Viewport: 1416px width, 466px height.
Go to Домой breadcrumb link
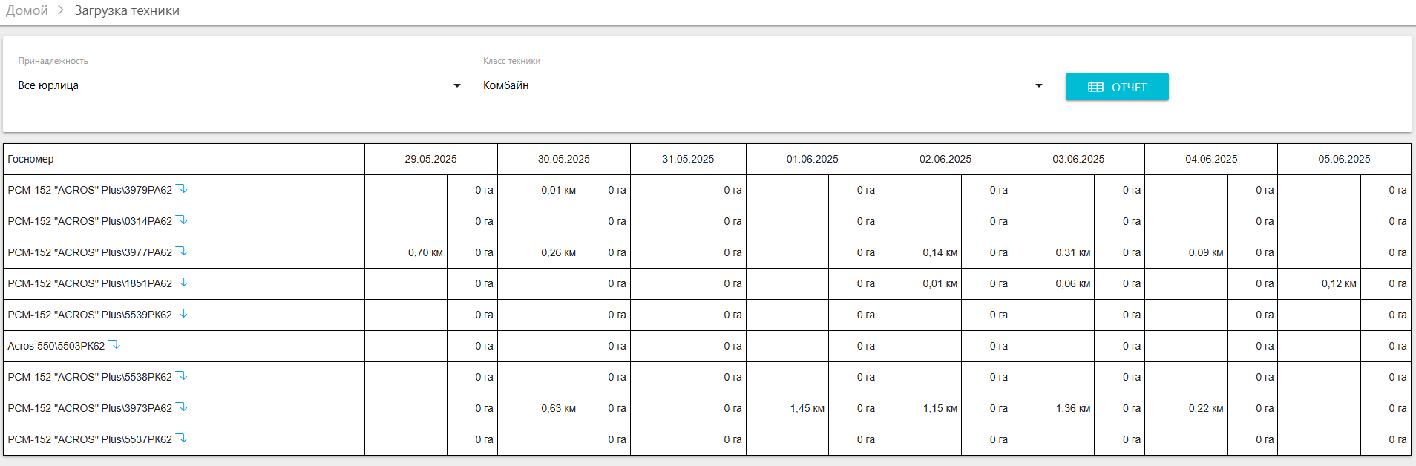pos(27,10)
